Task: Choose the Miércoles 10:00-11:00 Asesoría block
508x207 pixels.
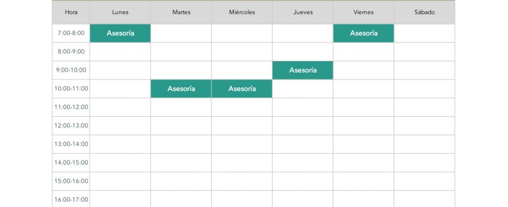Action: point(242,88)
